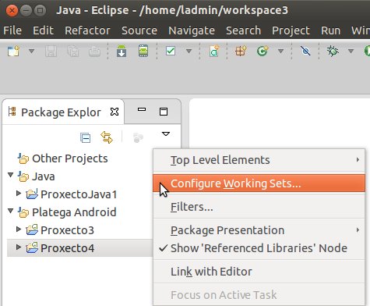
Task: Open the Android SDK Manager icon
Action: point(122,51)
